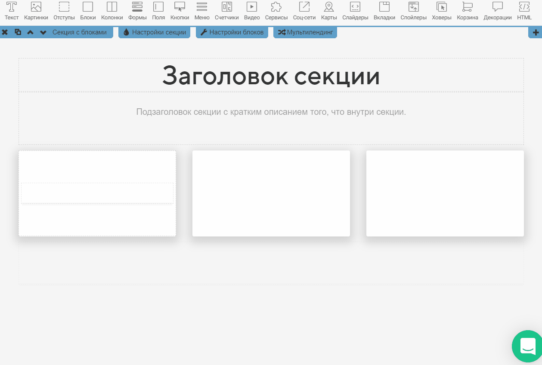Open the Карты maps tool
This screenshot has height=365, width=542.
click(329, 11)
